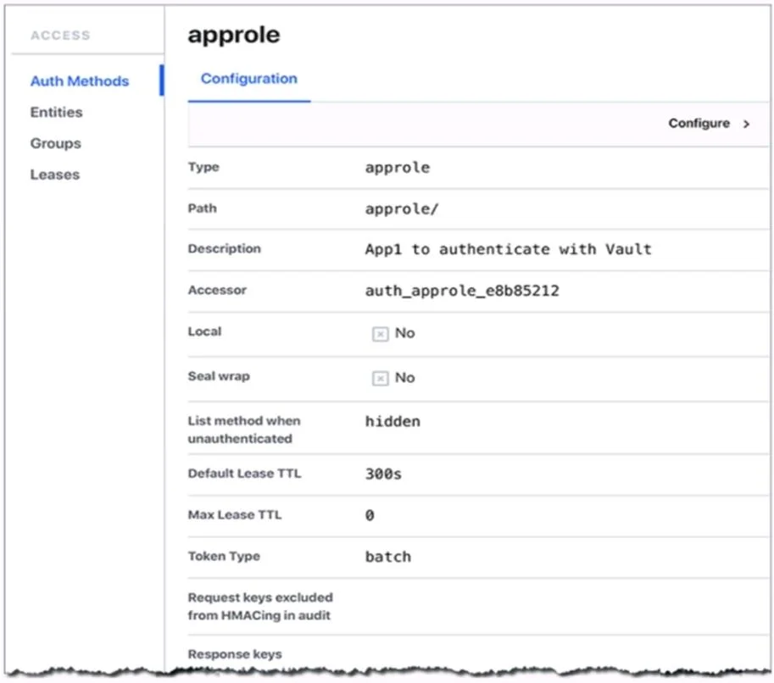The height and width of the screenshot is (683, 774).
Task: Click the X icon in the Seal wrap row
Action: pos(380,379)
